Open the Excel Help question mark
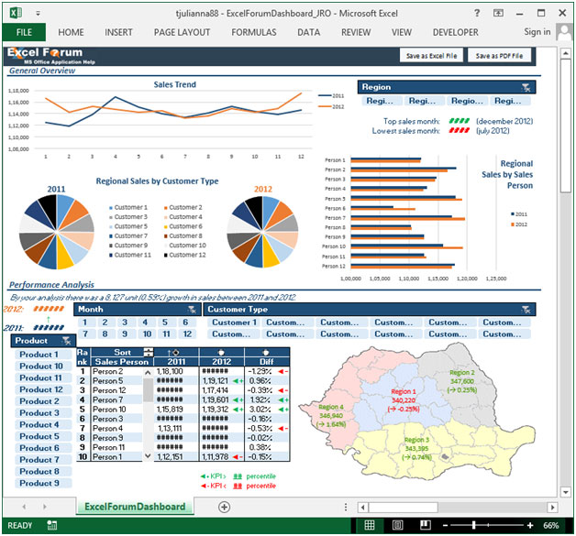This screenshot has height=536, width=576. point(477,13)
